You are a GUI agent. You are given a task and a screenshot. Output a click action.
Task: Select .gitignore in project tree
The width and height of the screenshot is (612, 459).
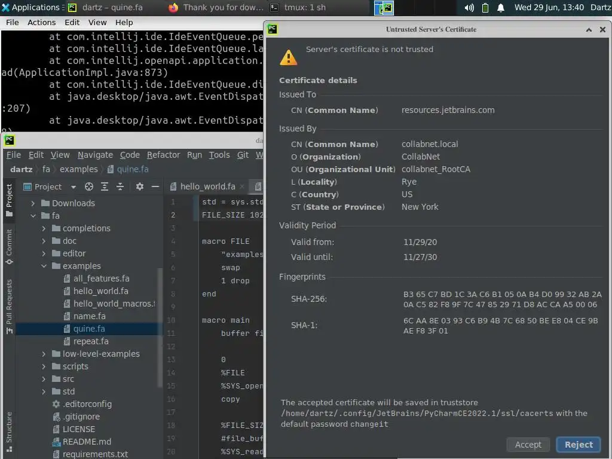(x=76, y=417)
